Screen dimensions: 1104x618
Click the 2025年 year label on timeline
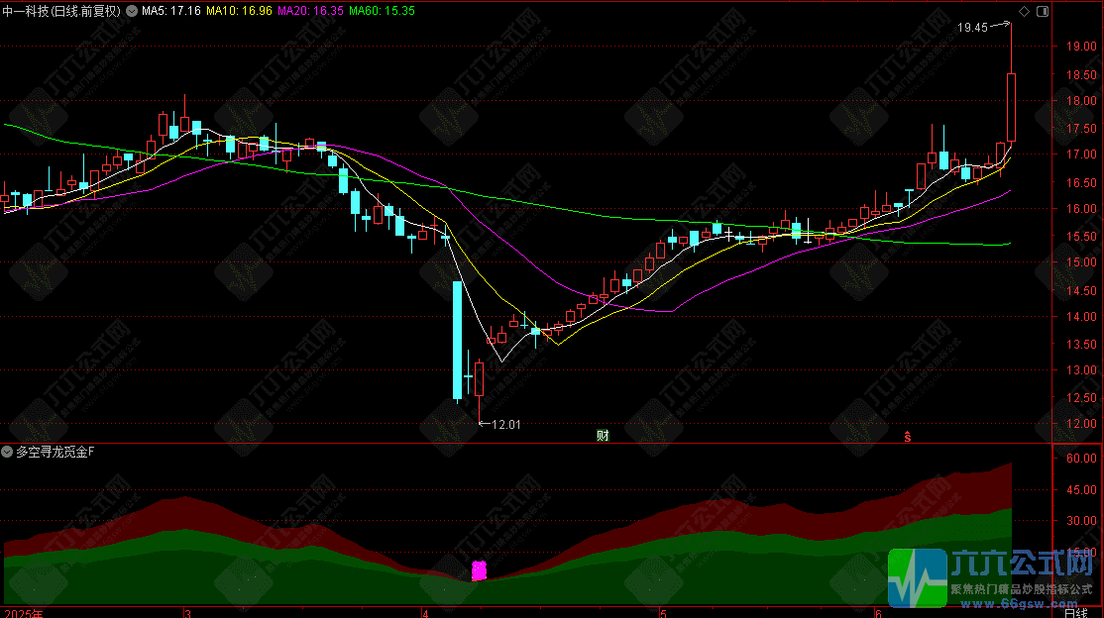[23, 613]
